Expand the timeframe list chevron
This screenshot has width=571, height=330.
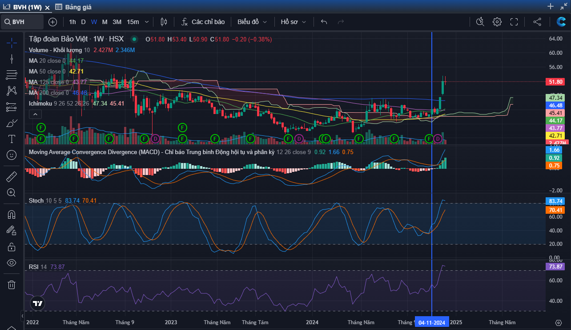coord(148,22)
